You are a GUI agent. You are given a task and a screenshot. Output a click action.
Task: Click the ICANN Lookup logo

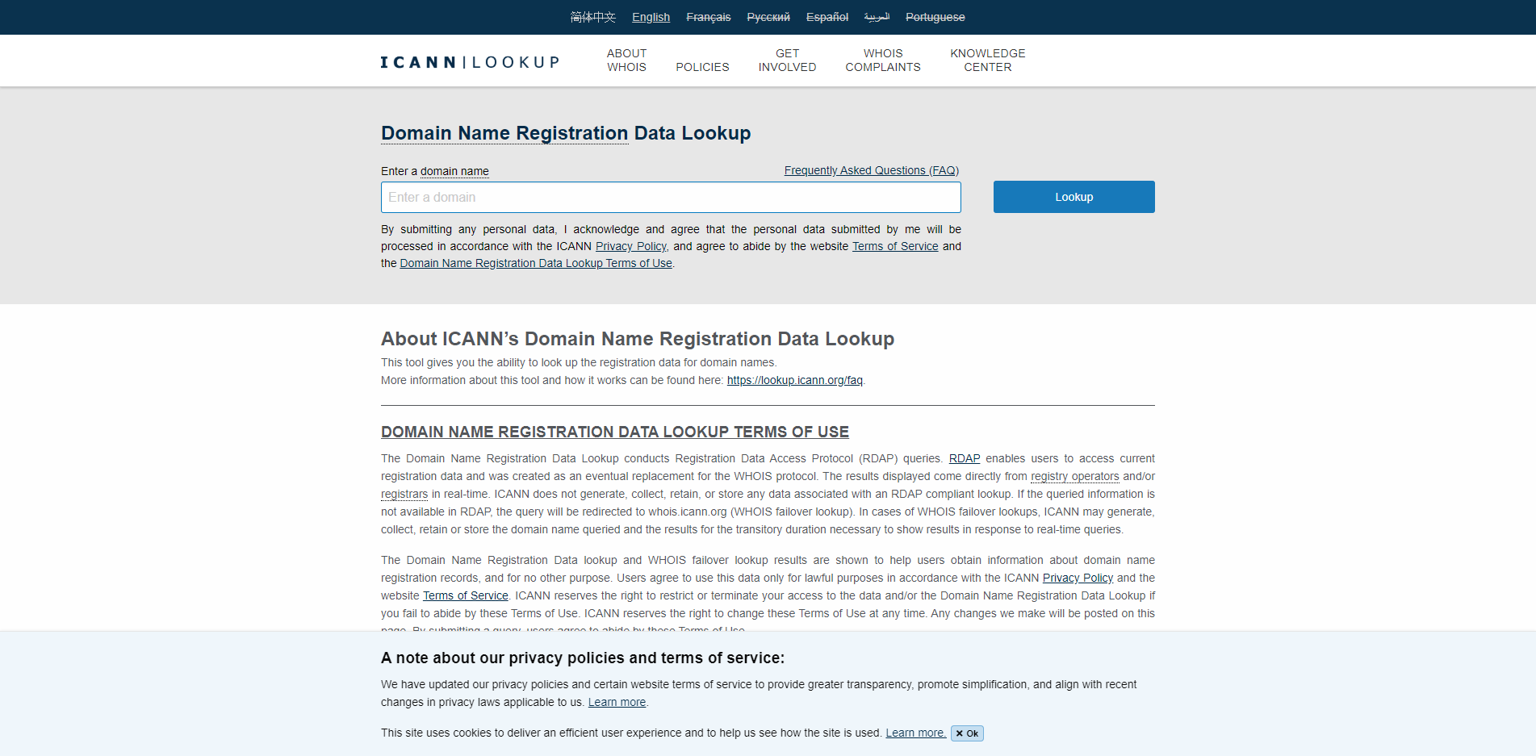470,62
